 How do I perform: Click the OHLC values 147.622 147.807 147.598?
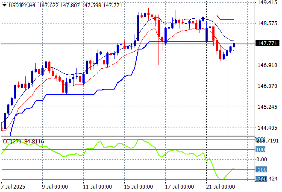point(70,6)
